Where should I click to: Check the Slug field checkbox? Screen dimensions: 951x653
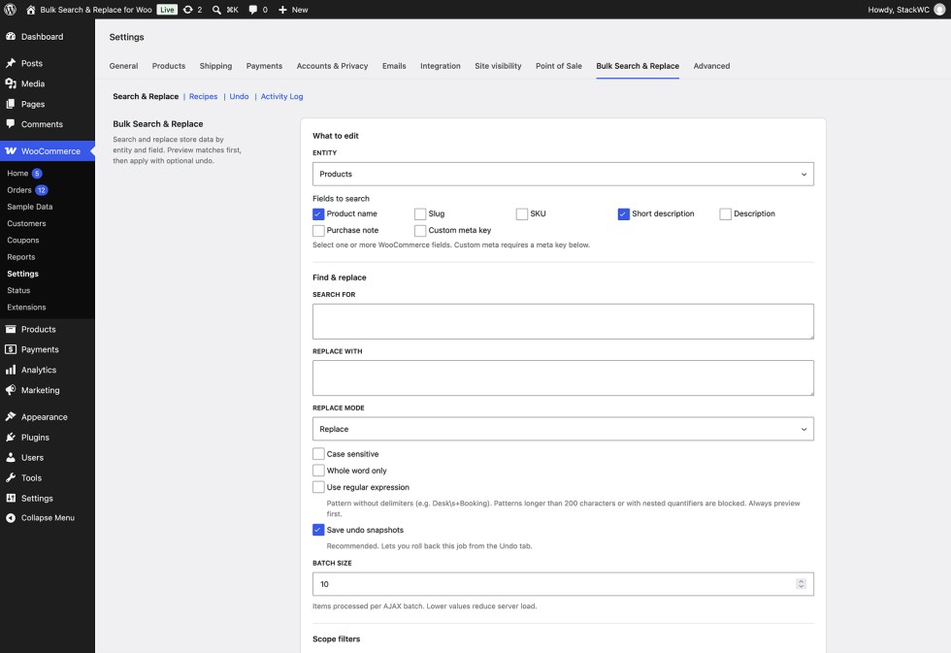point(419,214)
